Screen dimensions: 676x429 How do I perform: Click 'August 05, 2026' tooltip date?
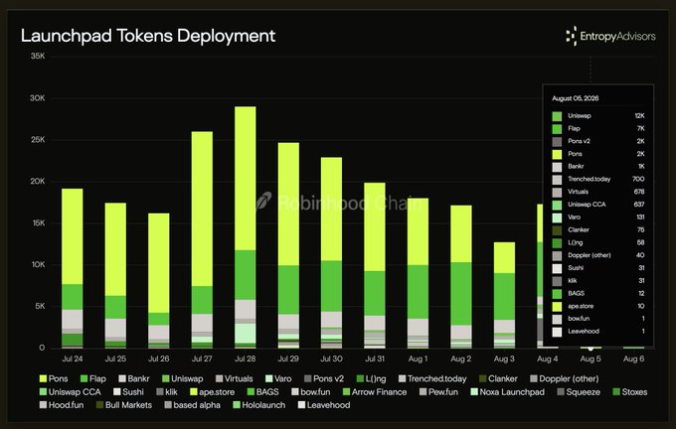point(576,98)
